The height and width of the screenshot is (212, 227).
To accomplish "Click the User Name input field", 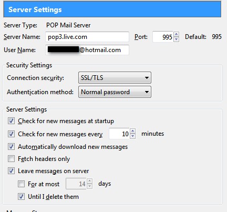I will pyautogui.click(x=87, y=50).
